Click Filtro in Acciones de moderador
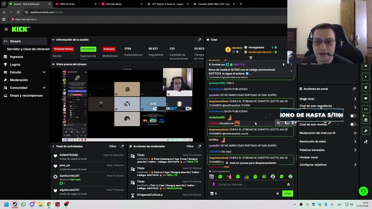The height and width of the screenshot is (209, 372). pyautogui.click(x=190, y=146)
